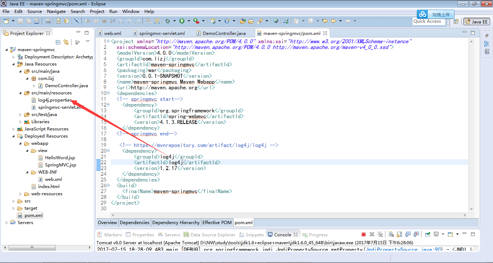Click Remove All Terminated Launches icon
The image size is (493, 263).
380,234
